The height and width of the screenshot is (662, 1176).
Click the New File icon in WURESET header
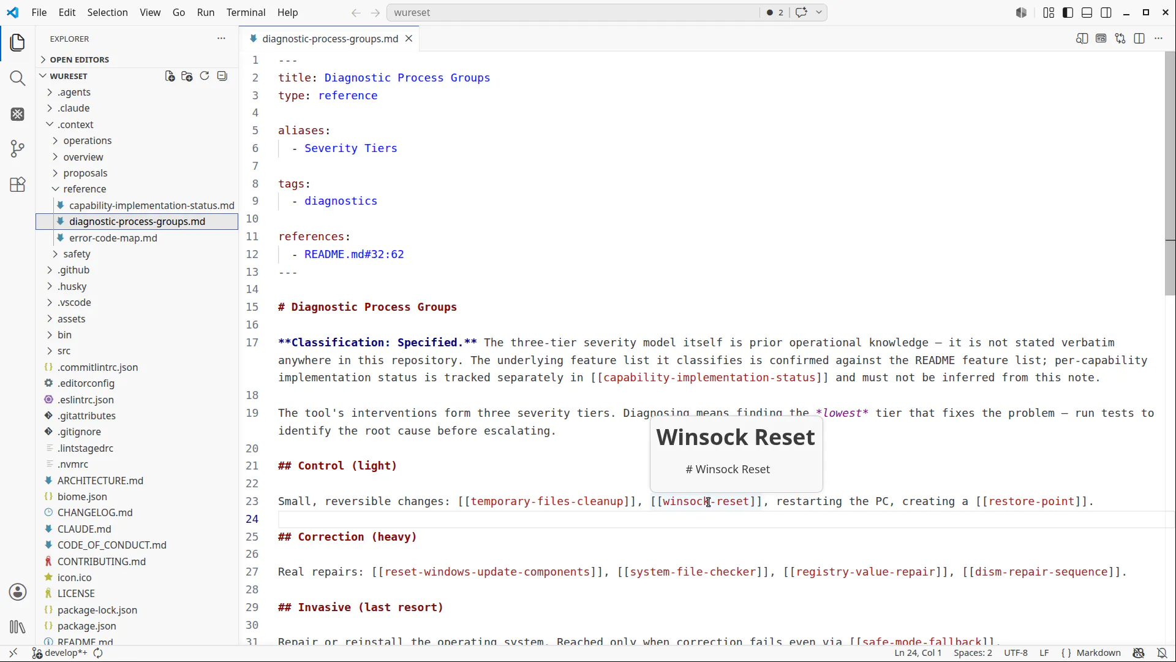pos(170,76)
